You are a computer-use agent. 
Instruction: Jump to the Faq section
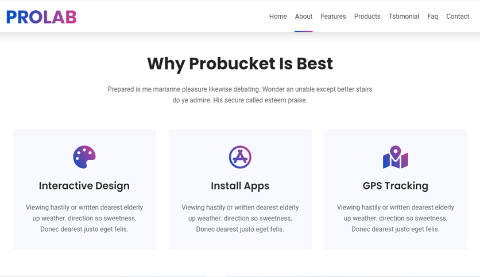tap(432, 17)
